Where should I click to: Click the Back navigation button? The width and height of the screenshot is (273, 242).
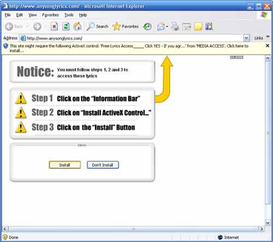14,27
